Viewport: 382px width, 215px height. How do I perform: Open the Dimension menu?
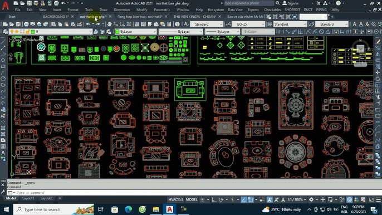pos(121,10)
